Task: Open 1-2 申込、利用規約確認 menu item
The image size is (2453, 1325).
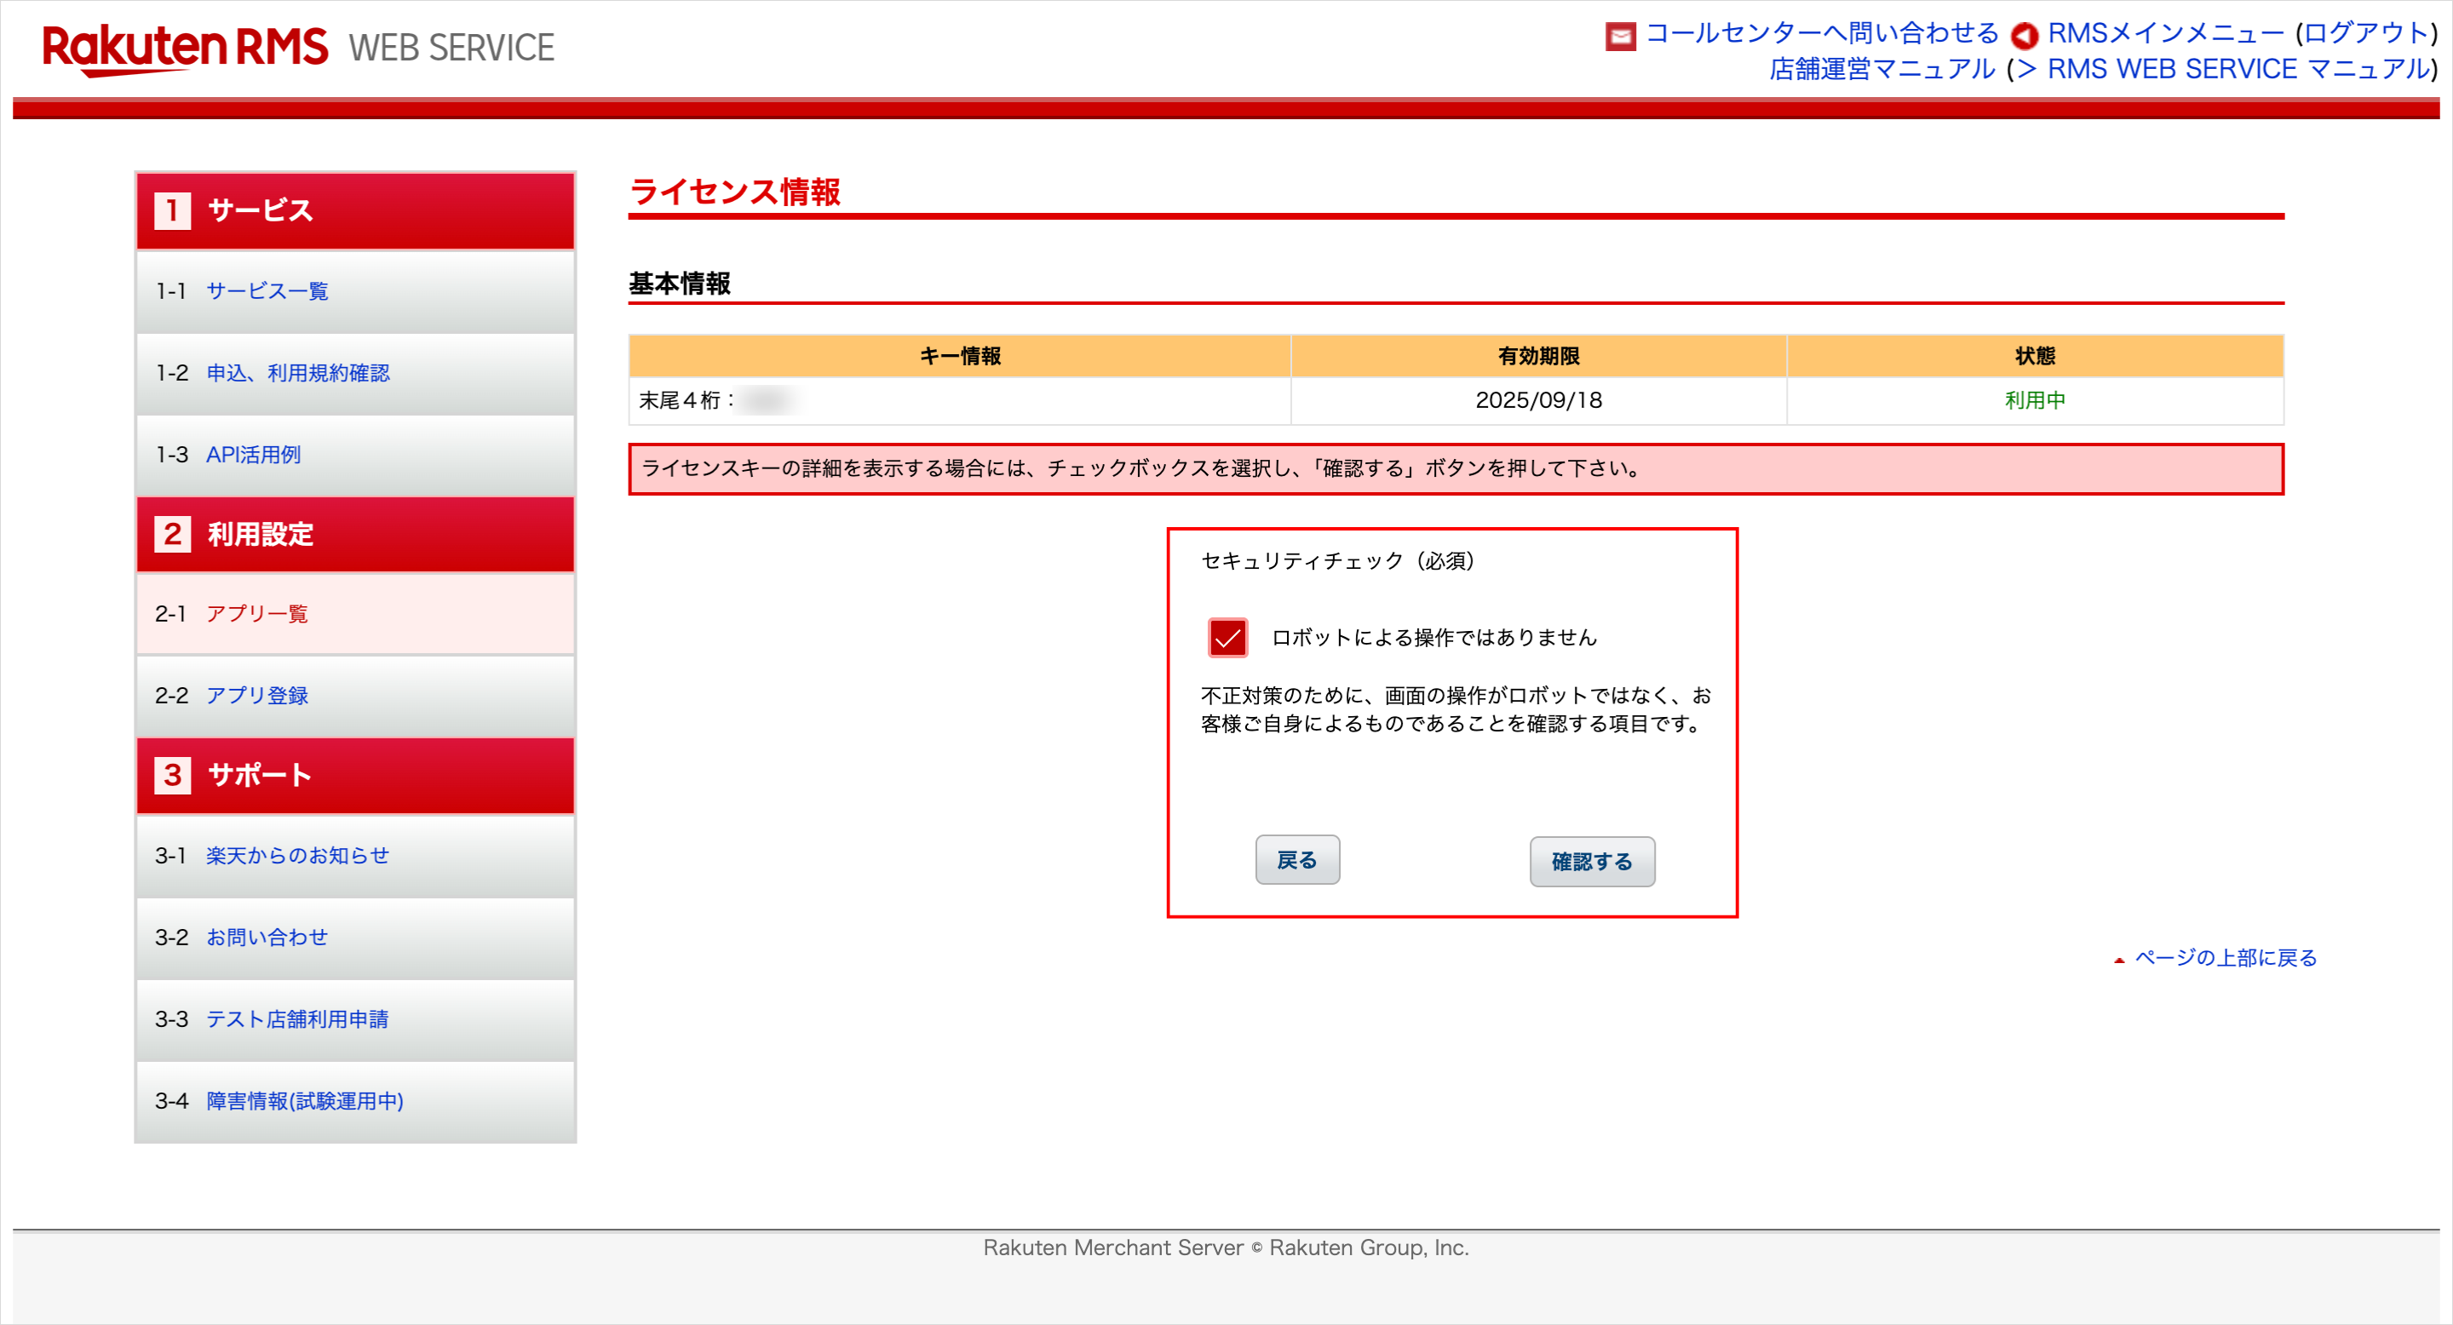Action: 355,373
